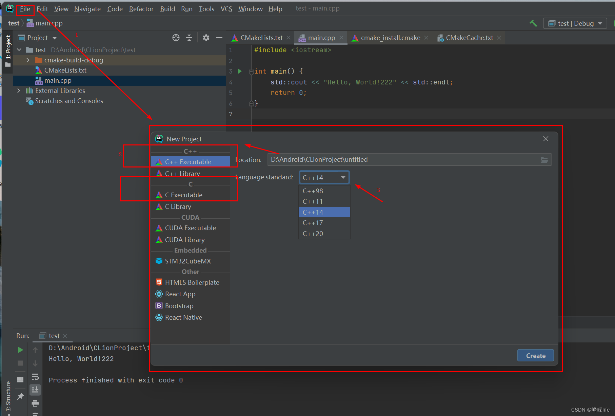
Task: Open the Tools menu
Action: click(206, 9)
